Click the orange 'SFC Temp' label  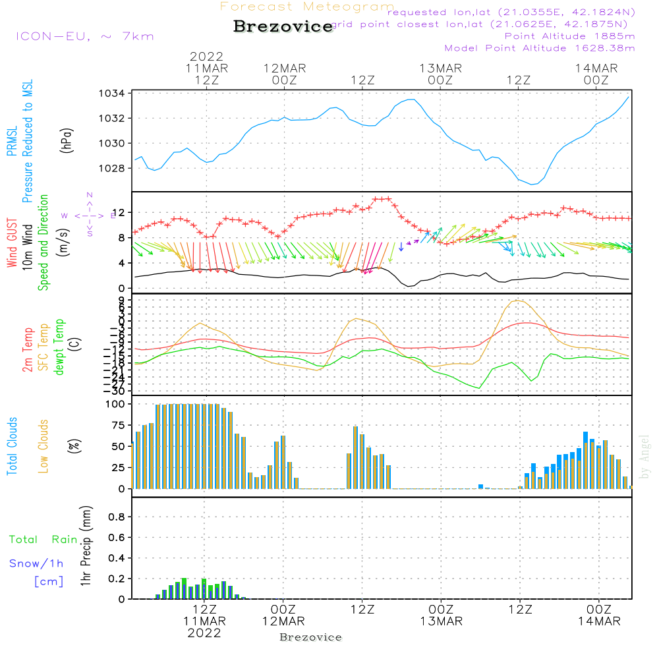point(43,347)
